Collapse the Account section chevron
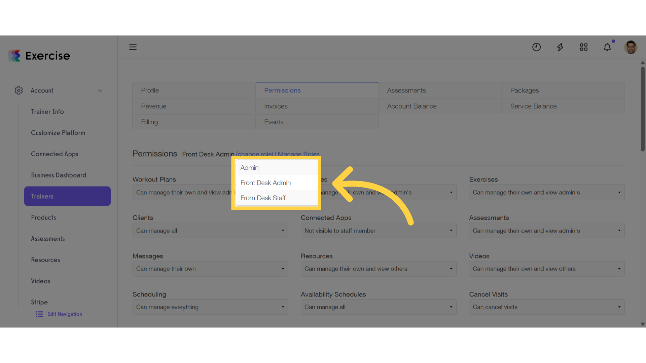The width and height of the screenshot is (646, 363). [x=100, y=91]
